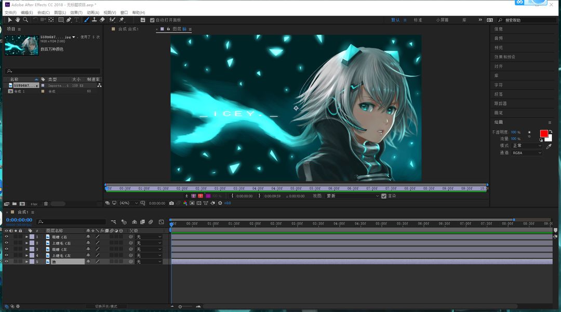Open the view 蒙版 dropdown
Image resolution: width=561 pixels, height=312 pixels.
tap(352, 196)
